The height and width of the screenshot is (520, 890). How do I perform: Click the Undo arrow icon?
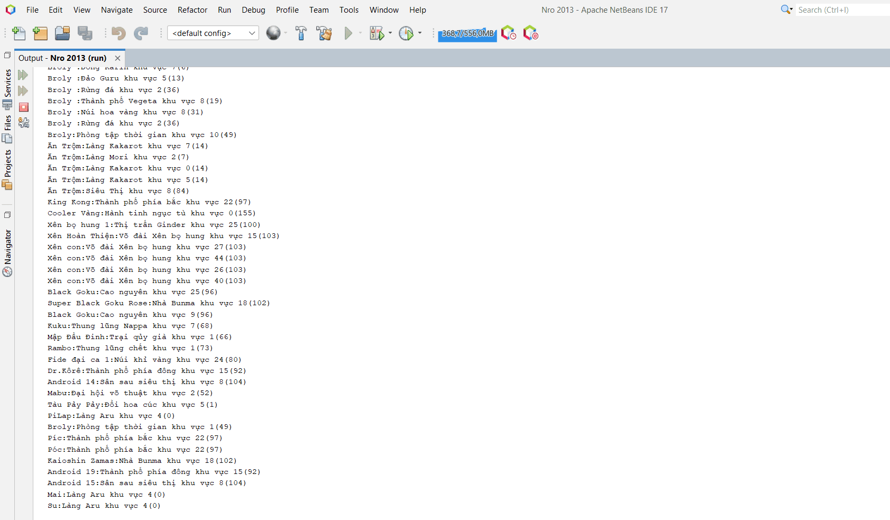[118, 33]
